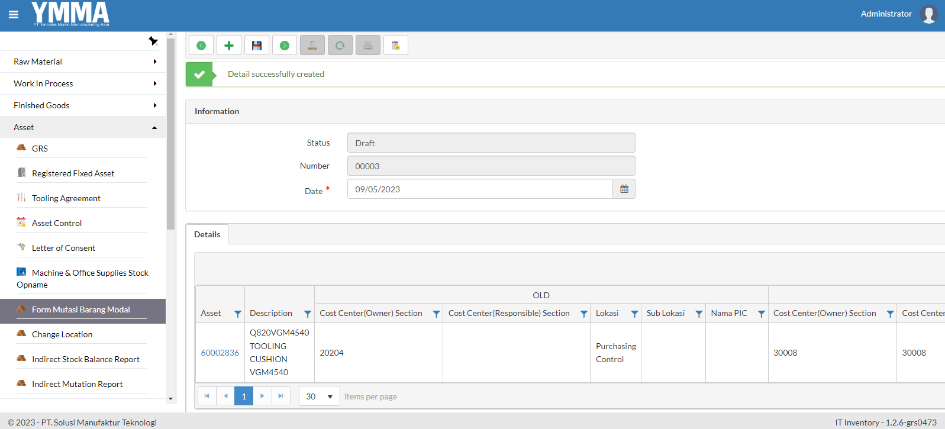The width and height of the screenshot is (945, 429).
Task: Click the green back arrow toolbar button
Action: click(x=201, y=46)
